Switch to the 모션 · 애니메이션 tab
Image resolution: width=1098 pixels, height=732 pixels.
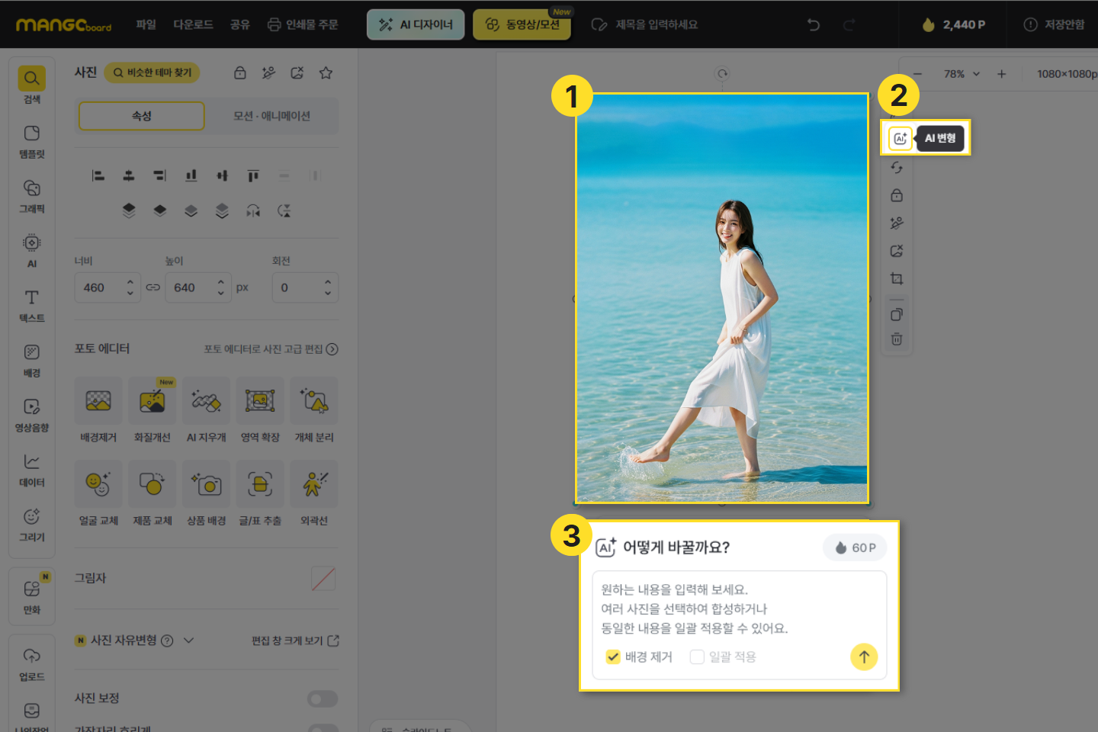[271, 116]
